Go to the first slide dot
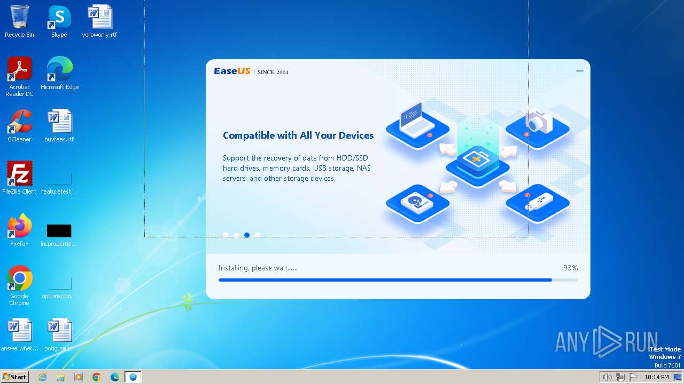The width and height of the screenshot is (684, 384). (226, 235)
